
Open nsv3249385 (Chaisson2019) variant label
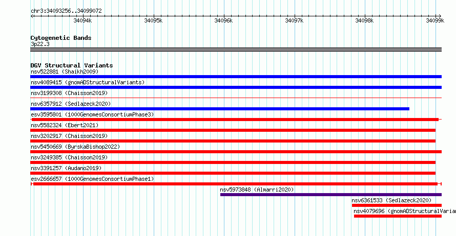click(69, 157)
